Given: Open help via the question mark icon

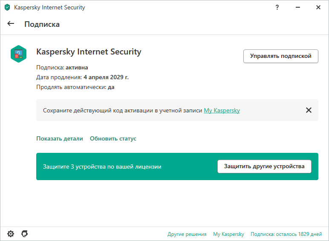Looking at the screenshot, I should point(277,7).
